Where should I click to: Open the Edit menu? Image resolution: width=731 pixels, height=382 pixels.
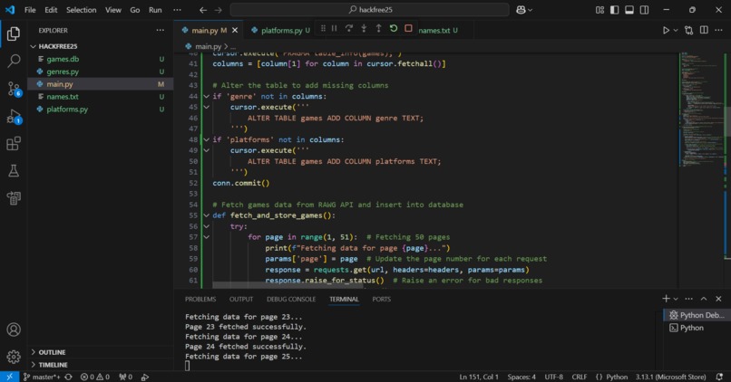[x=51, y=10]
